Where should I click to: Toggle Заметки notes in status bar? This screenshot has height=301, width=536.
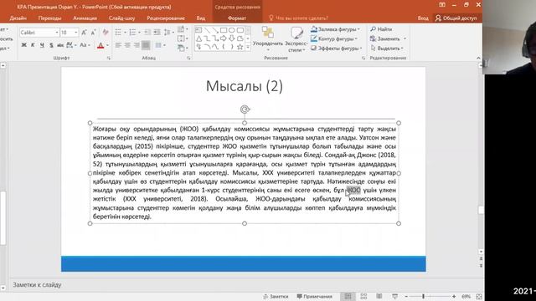click(276, 297)
